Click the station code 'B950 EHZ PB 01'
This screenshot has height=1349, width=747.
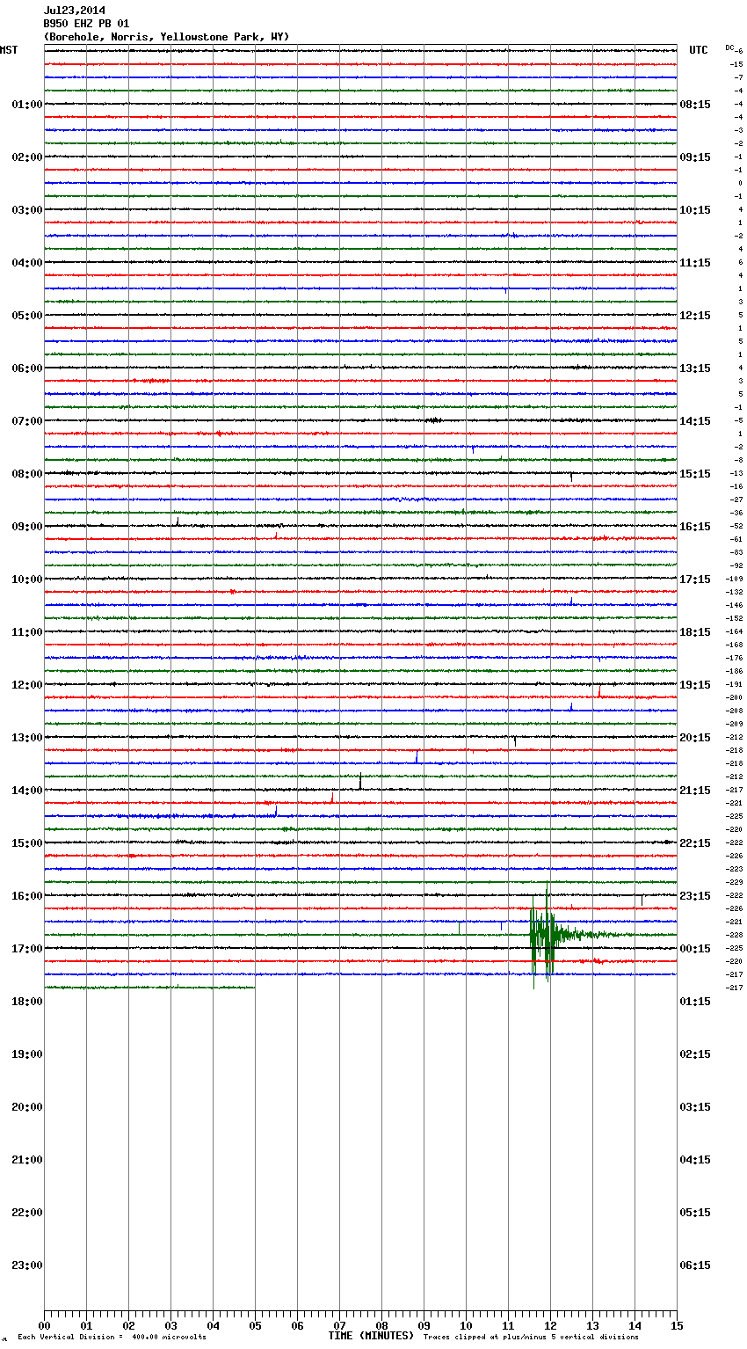pos(86,24)
